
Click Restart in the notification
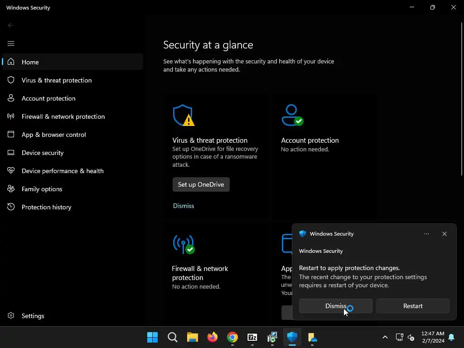point(412,306)
